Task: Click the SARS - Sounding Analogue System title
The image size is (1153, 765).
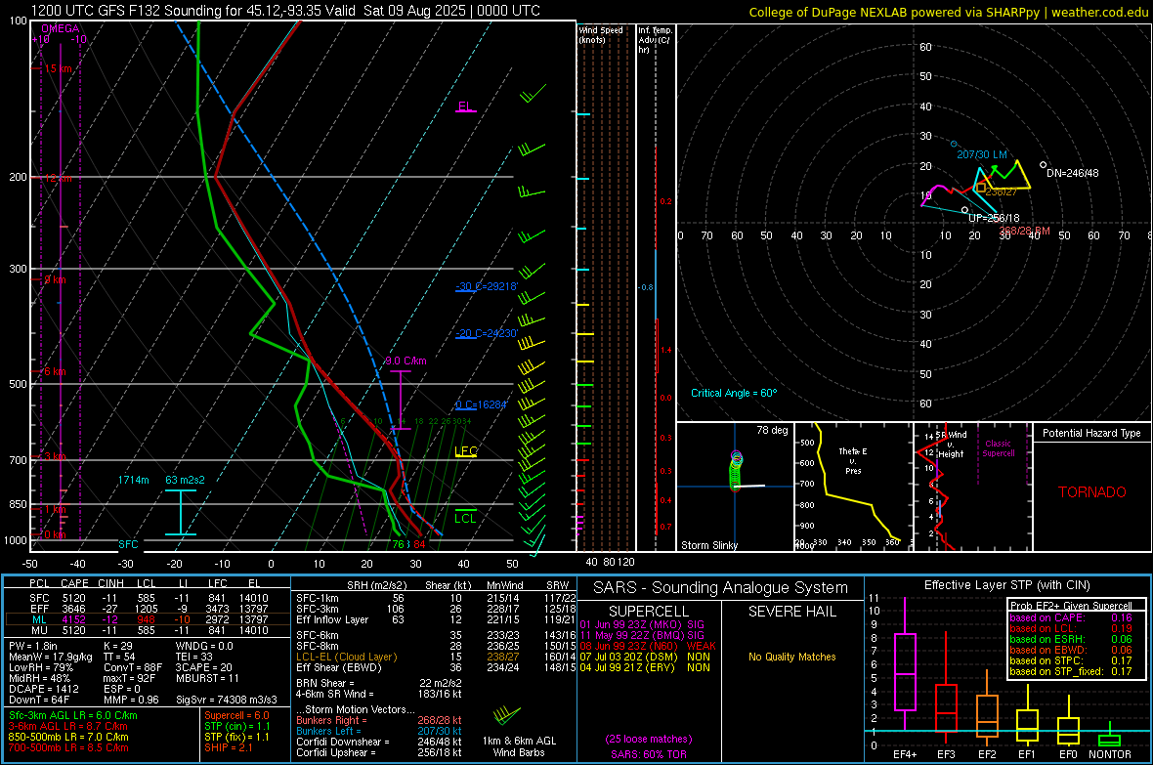Action: coord(721,588)
